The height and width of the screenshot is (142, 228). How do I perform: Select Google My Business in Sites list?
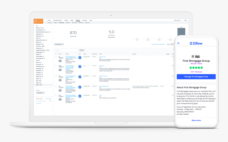point(43,50)
